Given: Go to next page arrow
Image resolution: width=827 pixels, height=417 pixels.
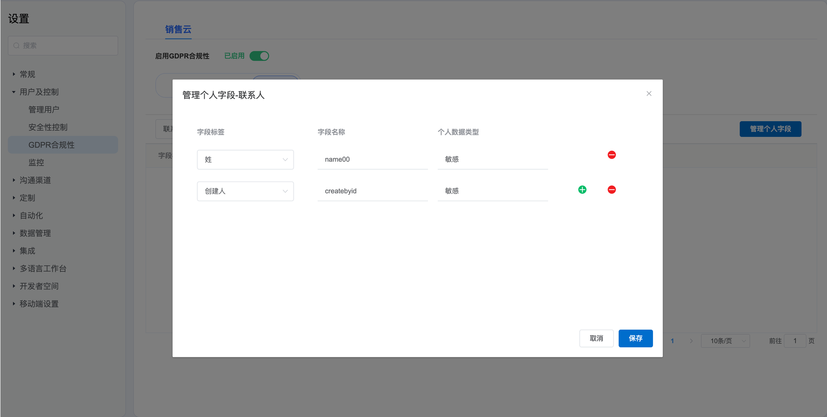Looking at the screenshot, I should 691,341.
